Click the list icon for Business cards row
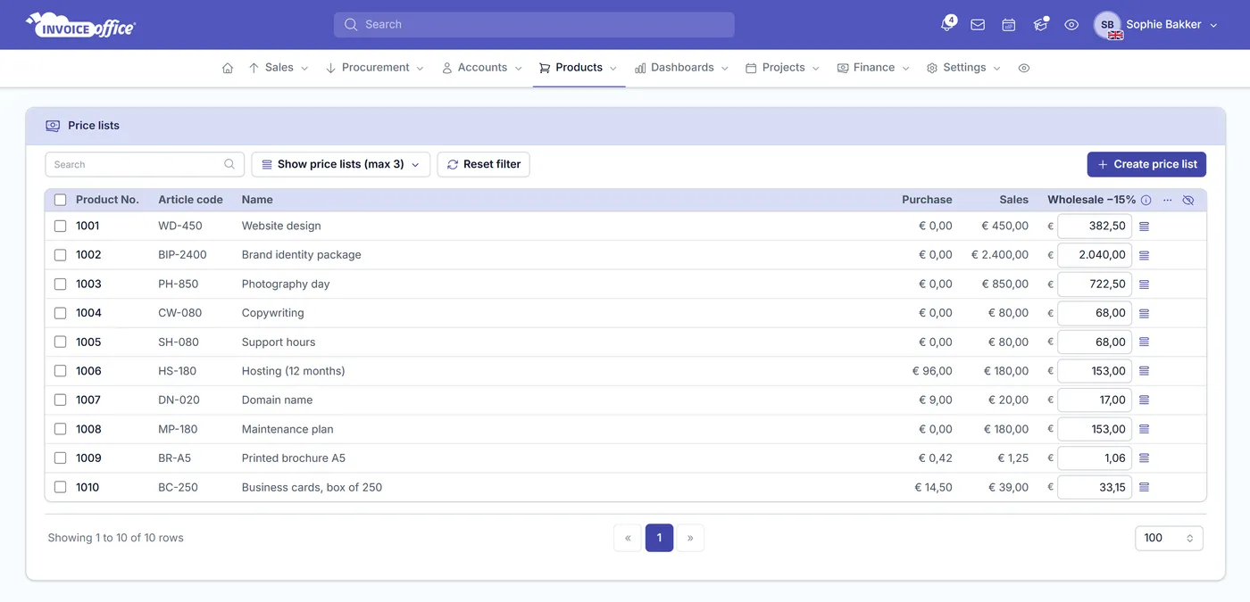 [1145, 487]
